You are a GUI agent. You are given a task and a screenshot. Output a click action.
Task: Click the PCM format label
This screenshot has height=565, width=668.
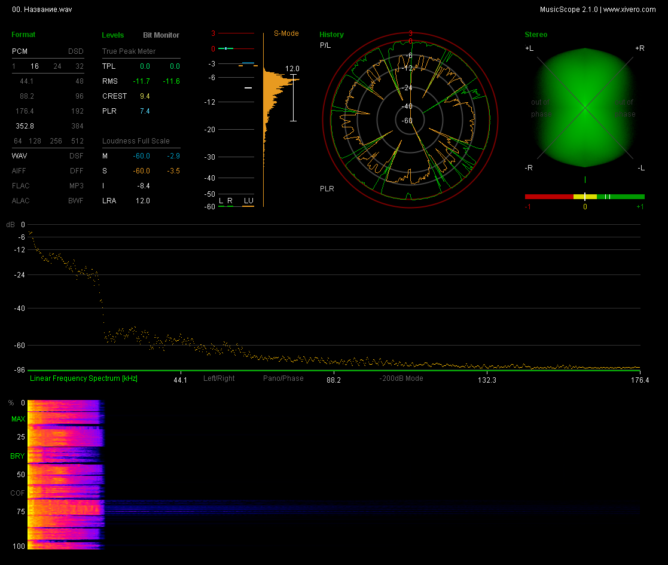point(20,51)
